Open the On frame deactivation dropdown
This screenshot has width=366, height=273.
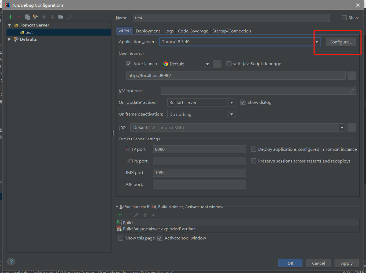(232, 114)
